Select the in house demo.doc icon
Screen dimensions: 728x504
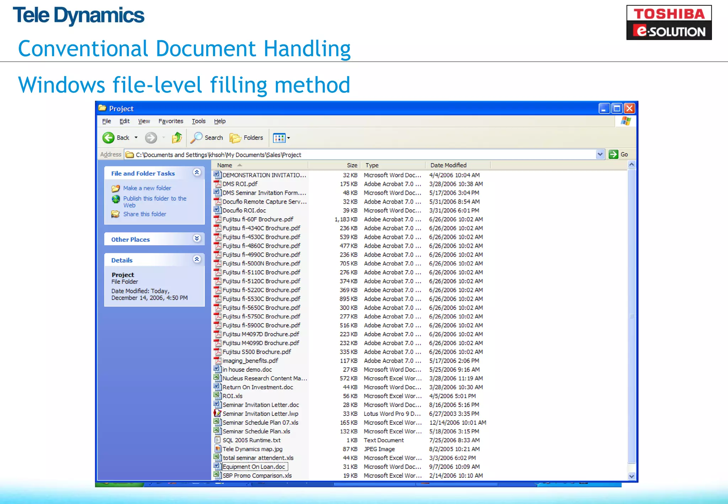[x=217, y=369]
